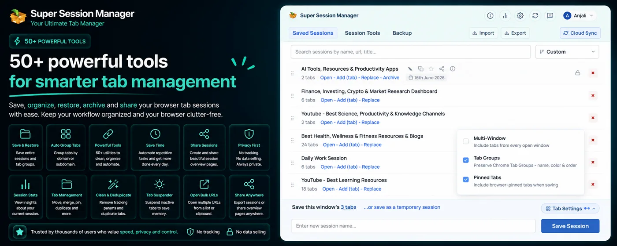Screen dimensions: 617x246
Task: Click Replace link on Finance, Investing session
Action: click(x=371, y=100)
